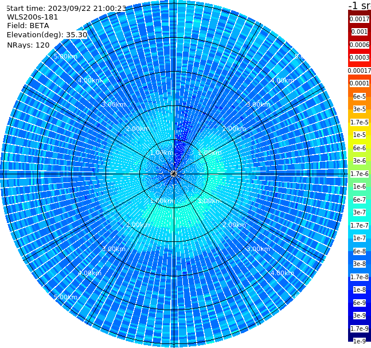Click the 1.00km ring label in upper-left quadrant
371x348 pixels.
[162, 153]
